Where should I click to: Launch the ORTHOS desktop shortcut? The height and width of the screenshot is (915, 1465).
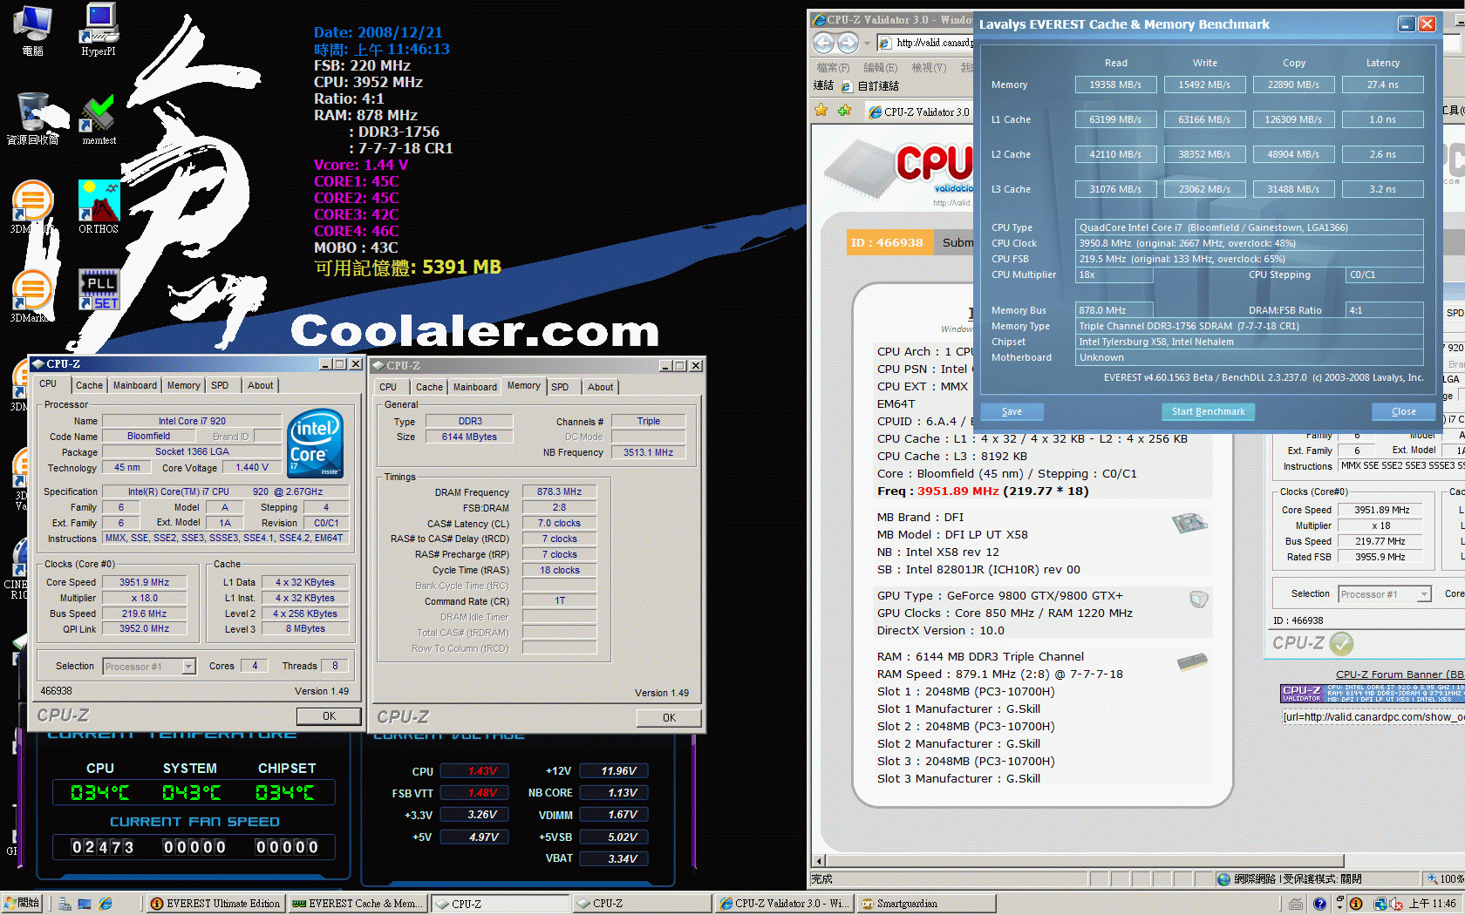tap(99, 207)
